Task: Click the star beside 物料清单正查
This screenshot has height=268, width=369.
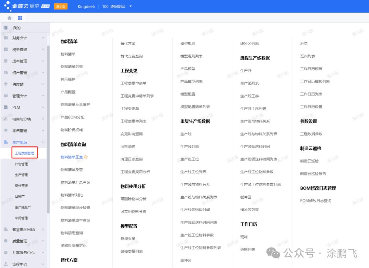Action: (x=86, y=157)
